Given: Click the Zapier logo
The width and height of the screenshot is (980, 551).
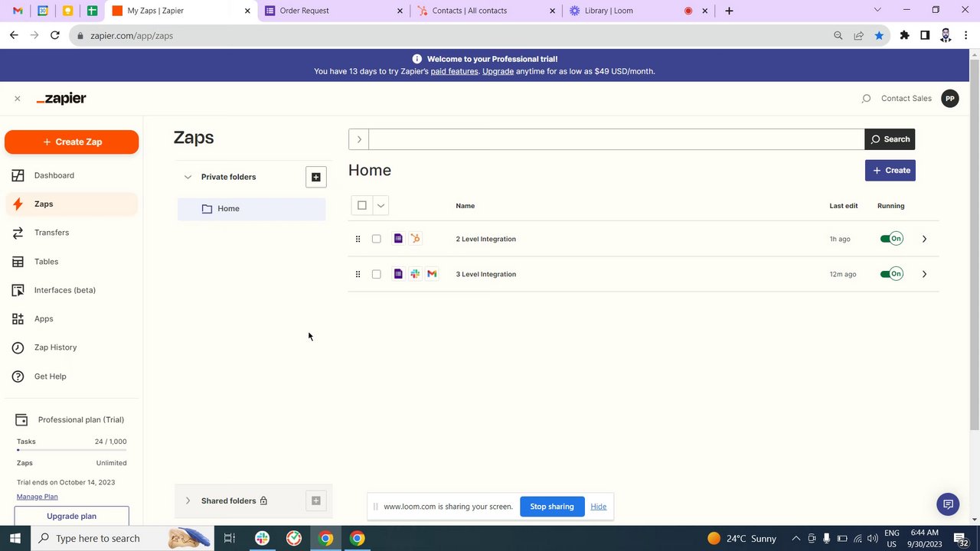Looking at the screenshot, I should pos(61,99).
